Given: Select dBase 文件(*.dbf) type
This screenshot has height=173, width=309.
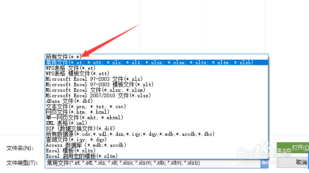Looking at the screenshot, I should (x=157, y=101).
